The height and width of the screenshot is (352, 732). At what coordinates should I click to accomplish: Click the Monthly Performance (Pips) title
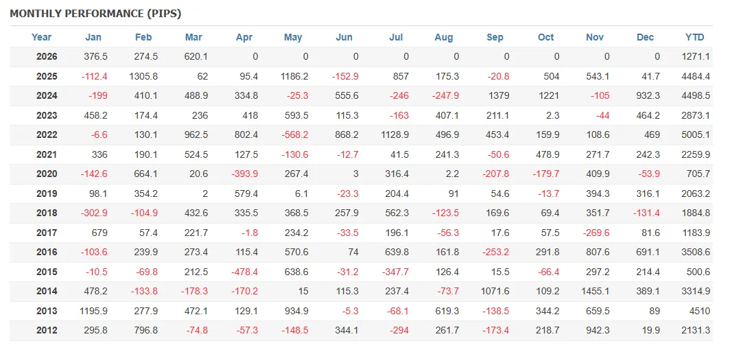[x=95, y=14]
